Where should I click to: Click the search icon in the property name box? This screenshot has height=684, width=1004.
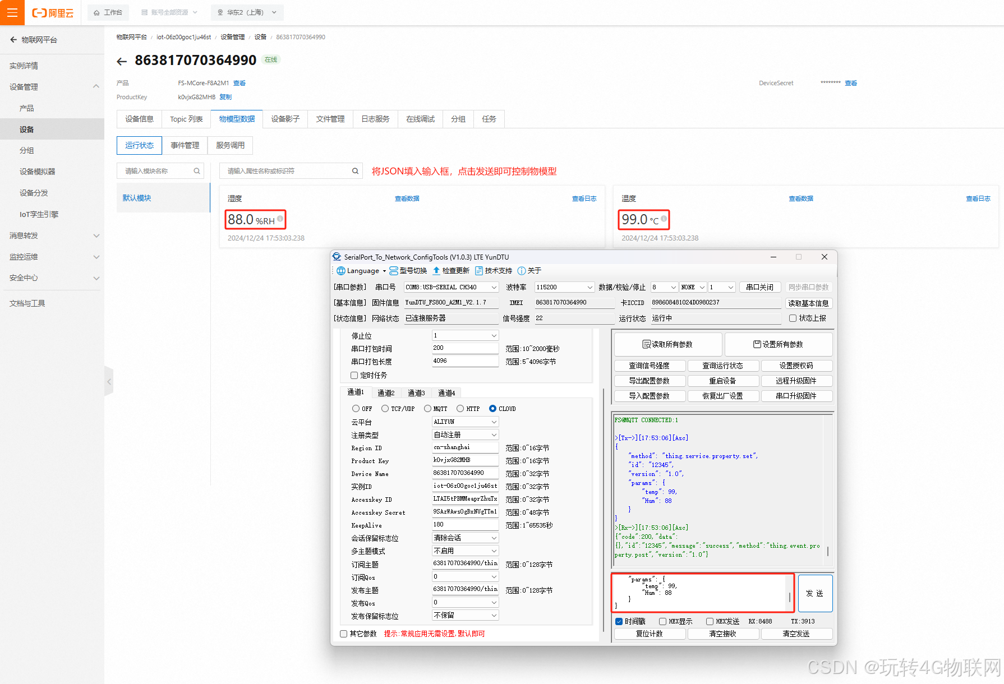point(355,171)
